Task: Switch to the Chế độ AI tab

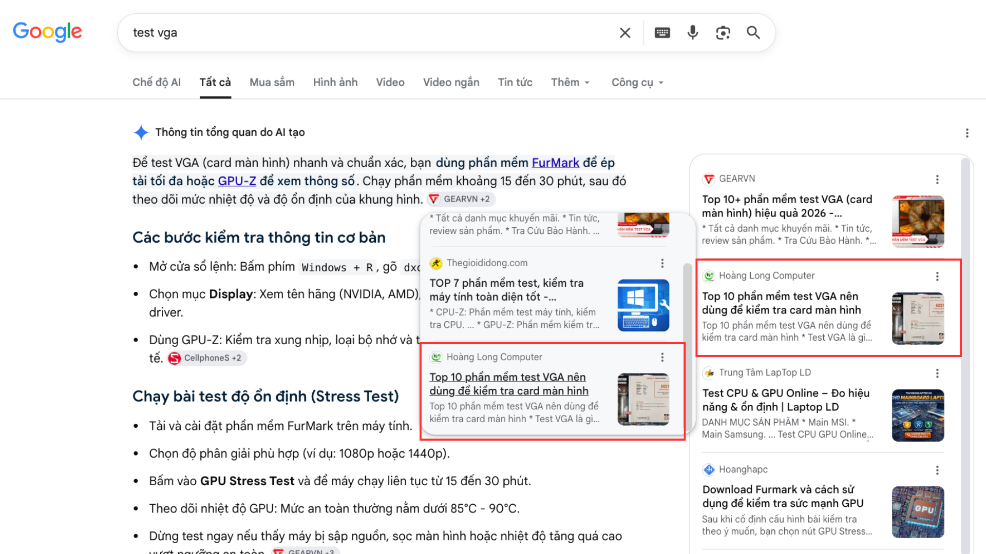Action: coord(157,82)
